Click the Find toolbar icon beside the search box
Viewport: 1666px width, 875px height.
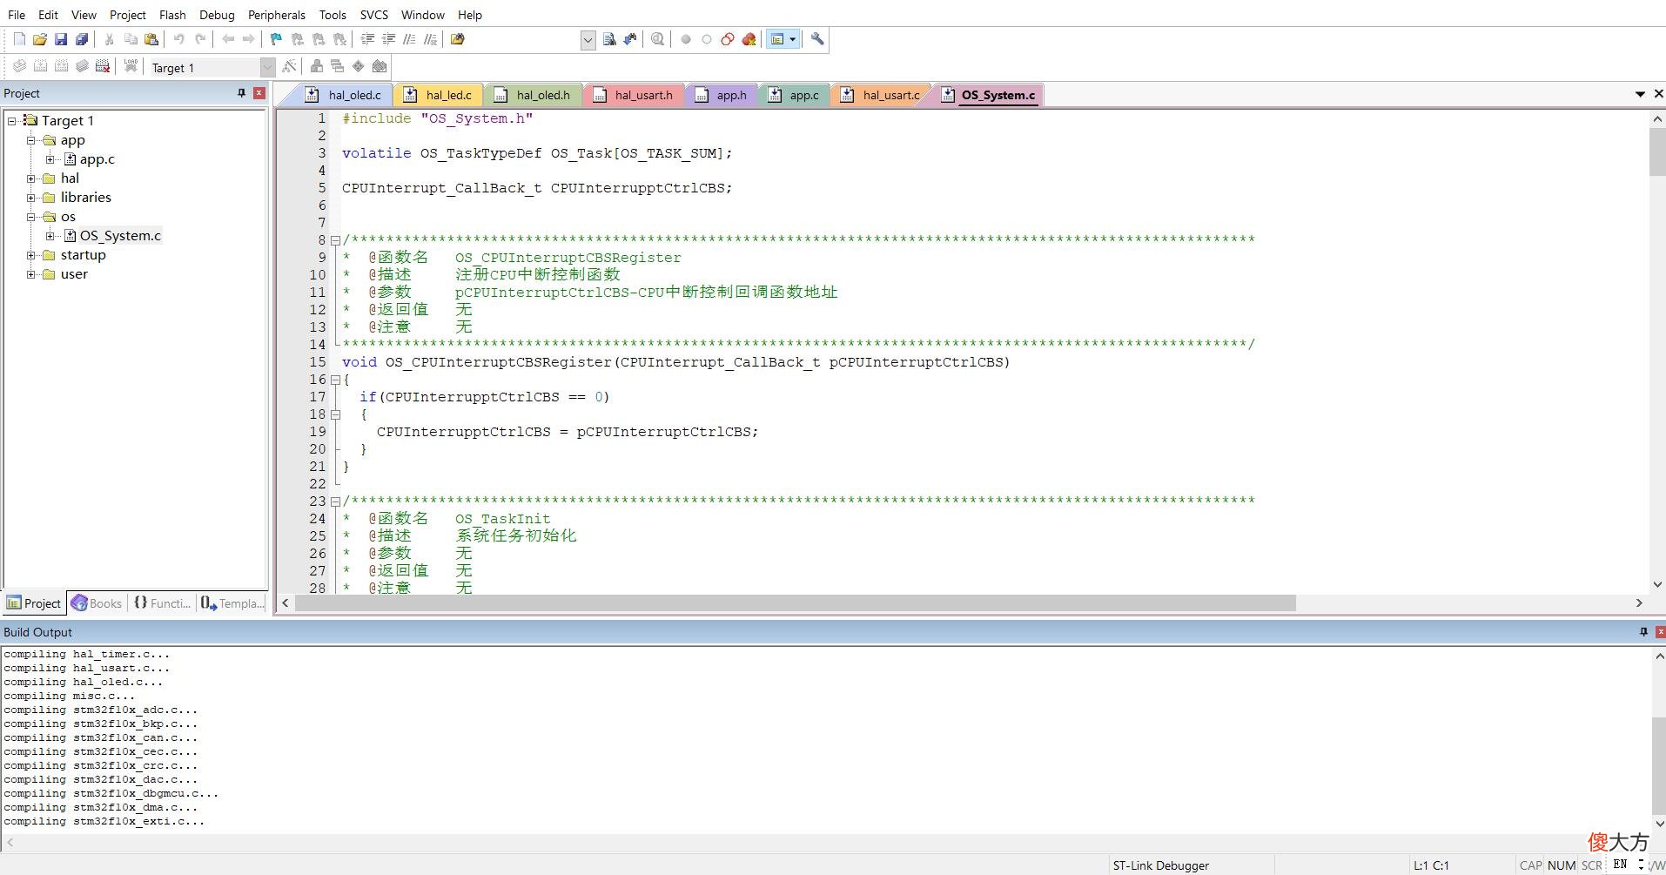pyautogui.click(x=609, y=39)
